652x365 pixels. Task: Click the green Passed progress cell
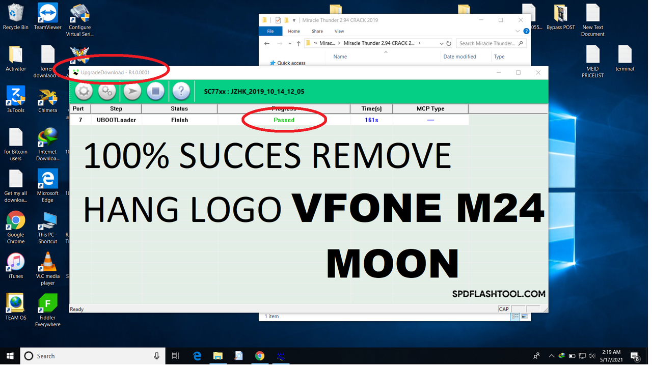pyautogui.click(x=284, y=120)
